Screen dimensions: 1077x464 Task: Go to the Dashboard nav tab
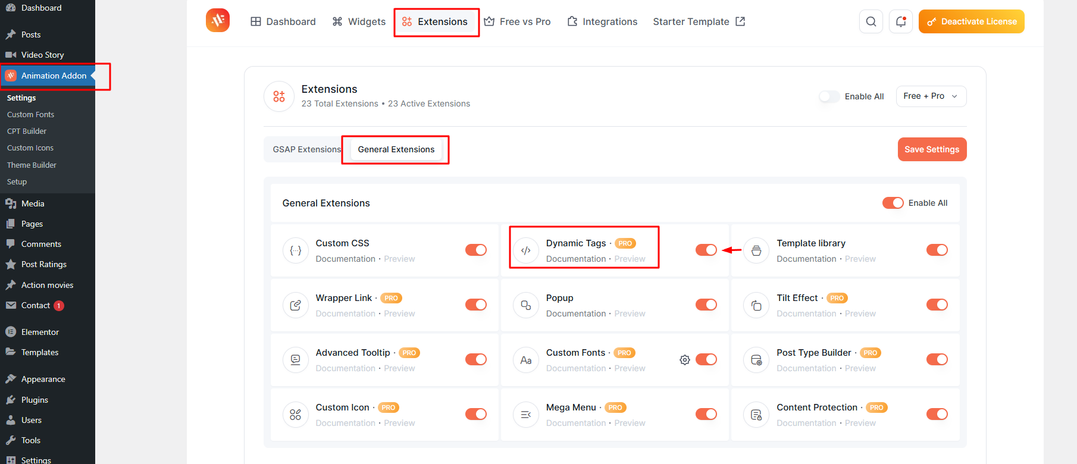tap(283, 21)
